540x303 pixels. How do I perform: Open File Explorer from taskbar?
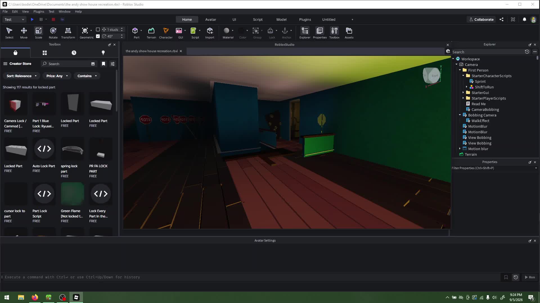click(x=21, y=297)
